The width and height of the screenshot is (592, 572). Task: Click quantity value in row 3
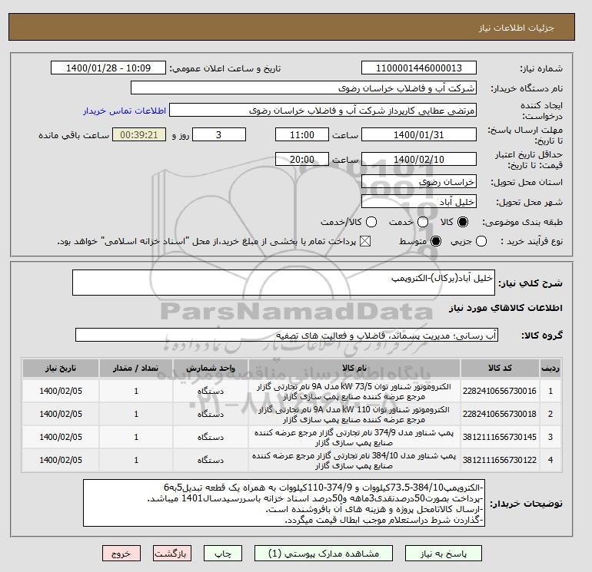pos(136,437)
